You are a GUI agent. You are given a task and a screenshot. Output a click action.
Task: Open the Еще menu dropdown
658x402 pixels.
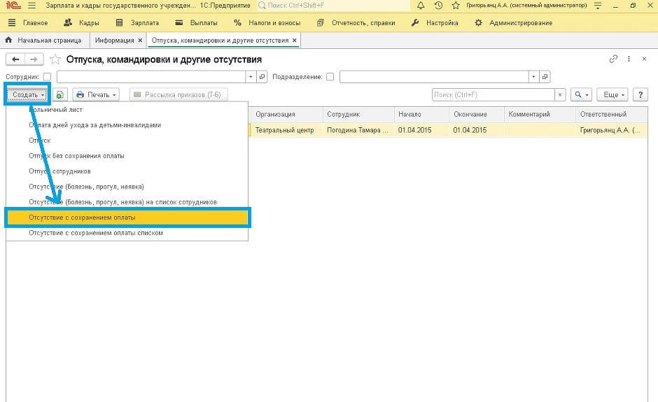tap(614, 94)
